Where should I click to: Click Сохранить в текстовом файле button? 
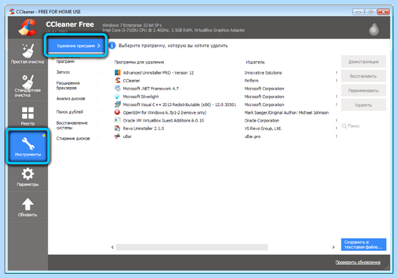pos(364,244)
